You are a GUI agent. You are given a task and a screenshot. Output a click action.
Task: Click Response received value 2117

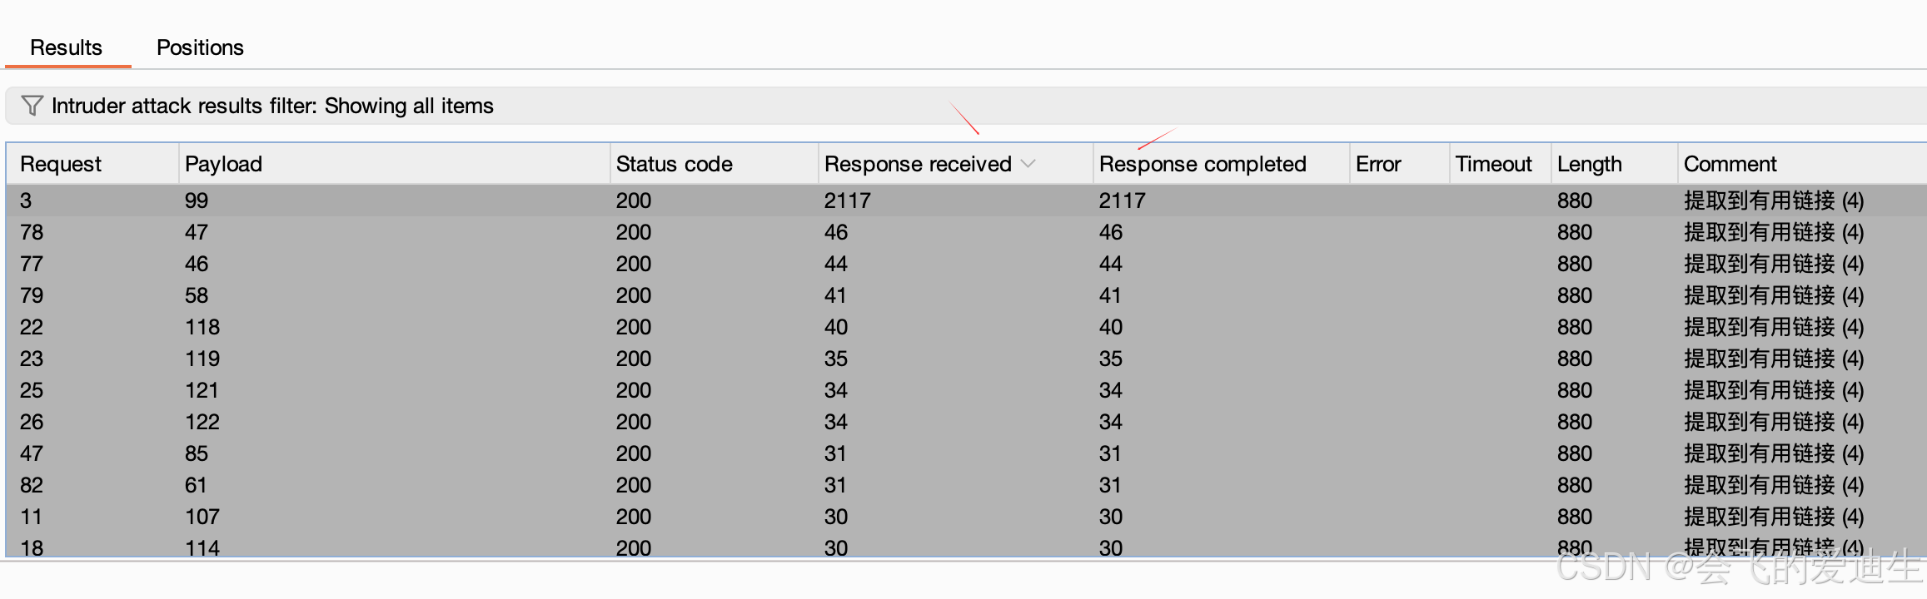[x=848, y=200]
